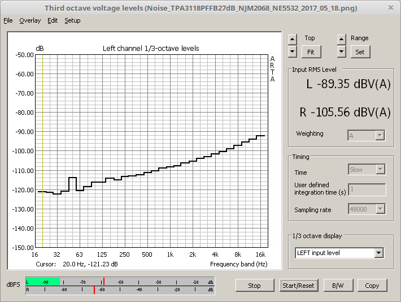Open the File menu
The width and height of the screenshot is (401, 302).
8,20
